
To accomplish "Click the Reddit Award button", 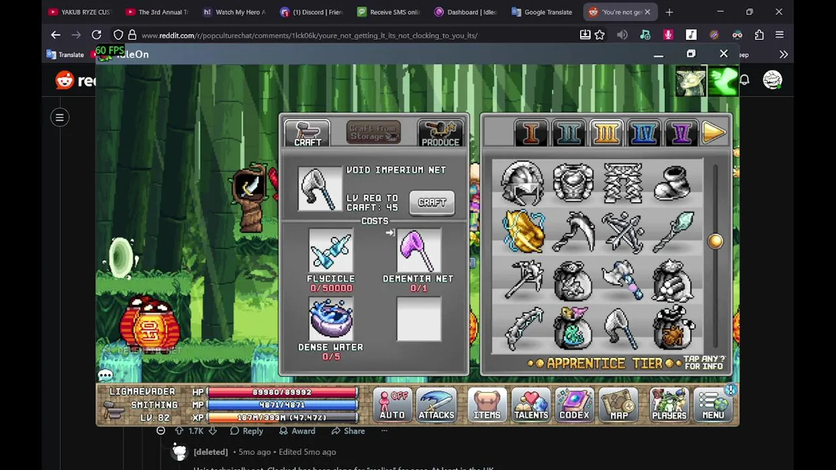I will (x=297, y=431).
